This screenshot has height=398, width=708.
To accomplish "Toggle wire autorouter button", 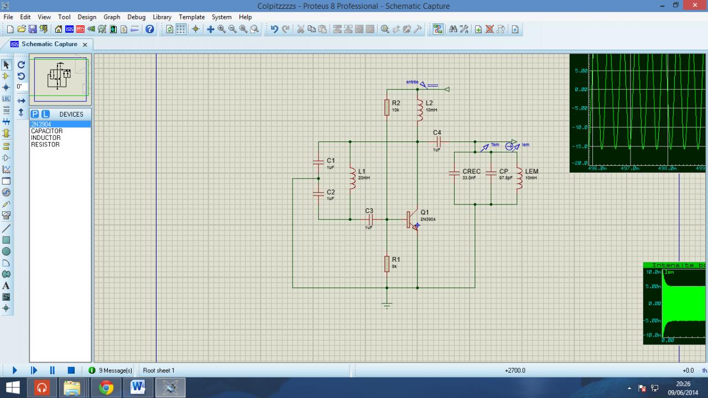I will point(438,29).
